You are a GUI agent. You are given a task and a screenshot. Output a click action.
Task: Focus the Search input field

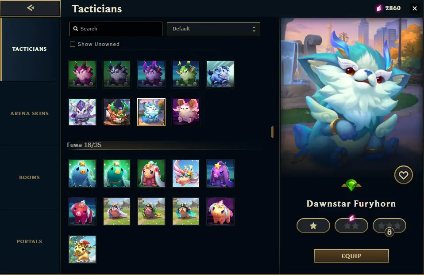116,29
